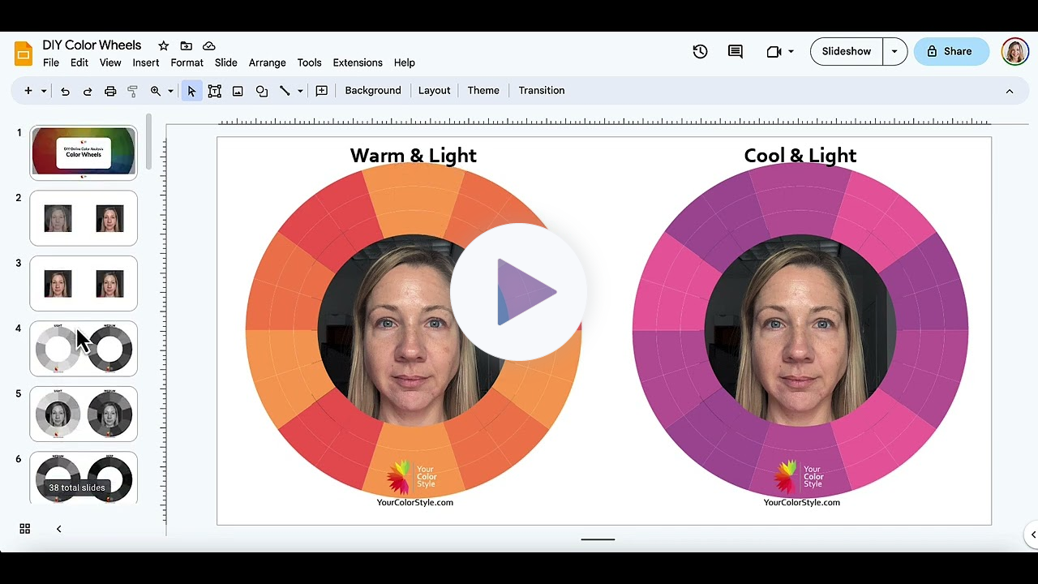Image resolution: width=1038 pixels, height=584 pixels.
Task: Click the insert image icon
Action: coord(238,91)
